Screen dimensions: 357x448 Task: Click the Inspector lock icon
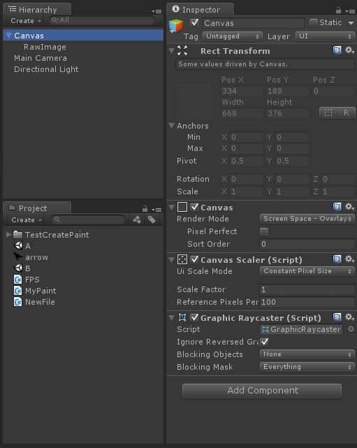[338, 11]
